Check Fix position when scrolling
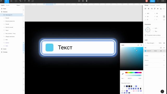Screen dimensions: 167x94 pyautogui.click(x=146, y=35)
